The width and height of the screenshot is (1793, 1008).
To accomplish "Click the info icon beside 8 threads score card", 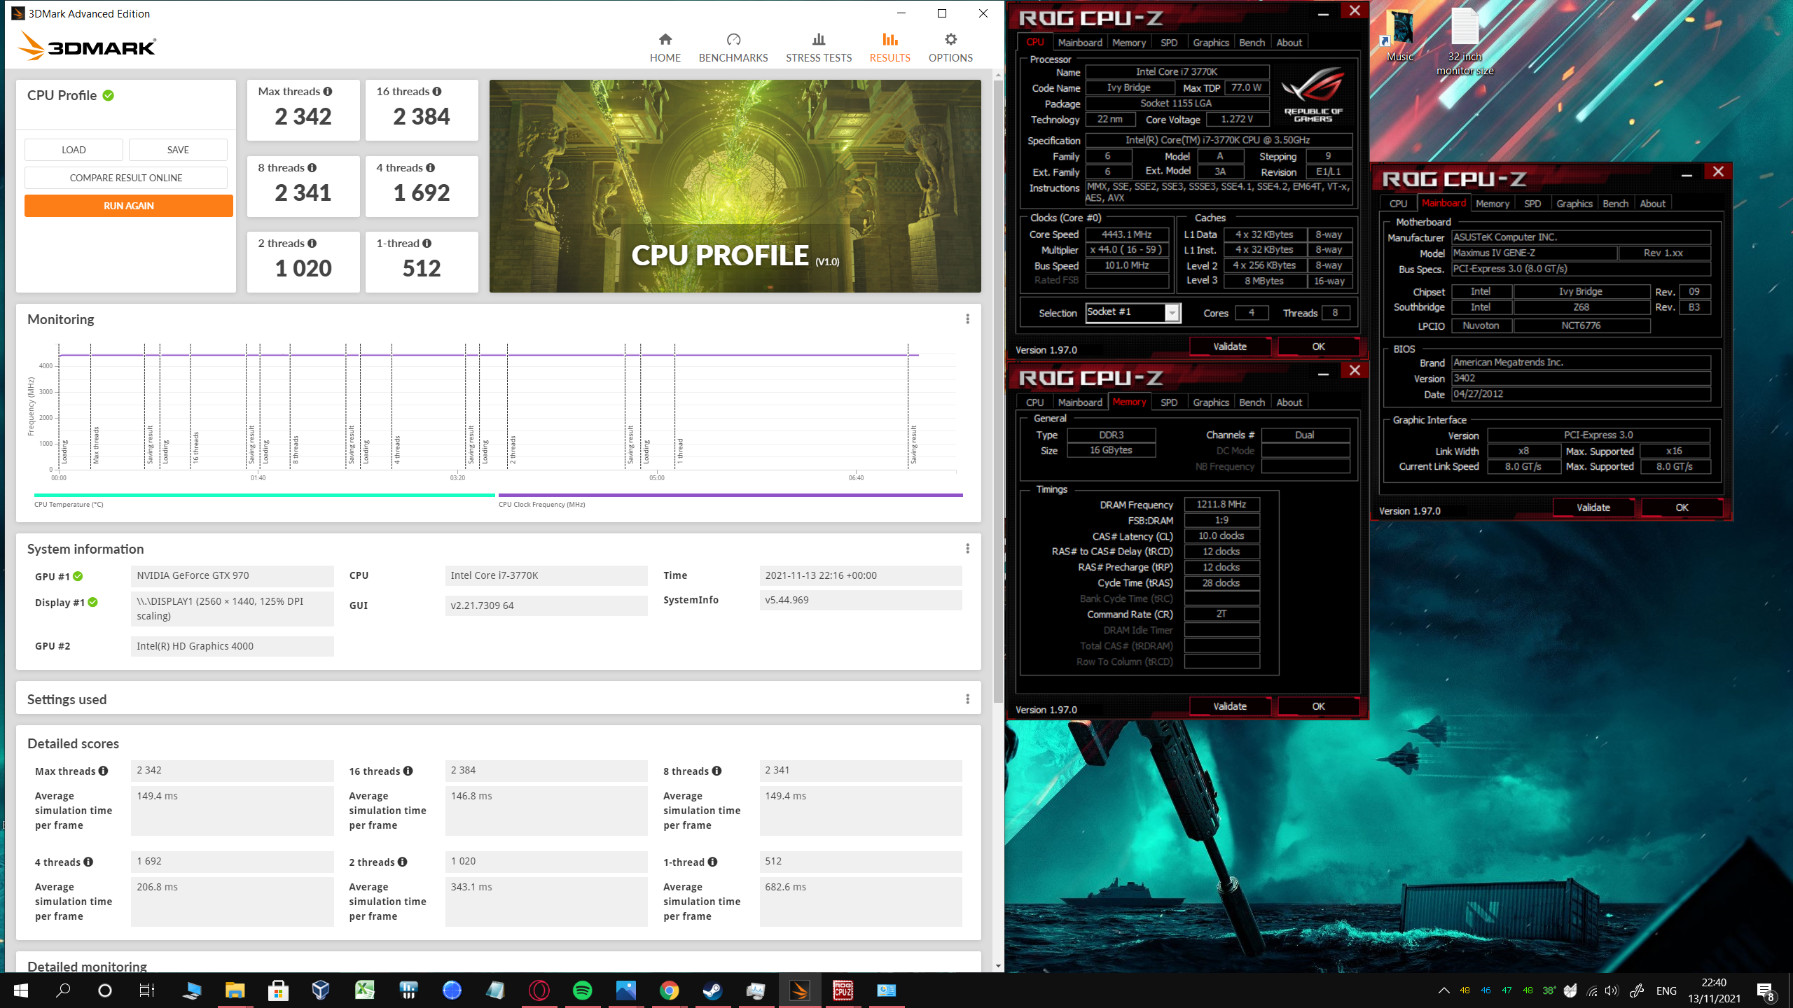I will (312, 167).
